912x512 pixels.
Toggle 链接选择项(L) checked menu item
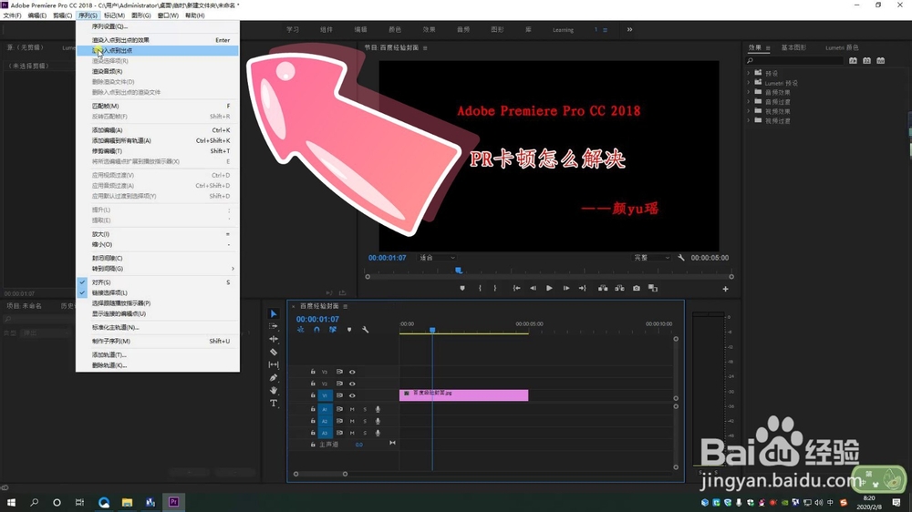coord(158,292)
